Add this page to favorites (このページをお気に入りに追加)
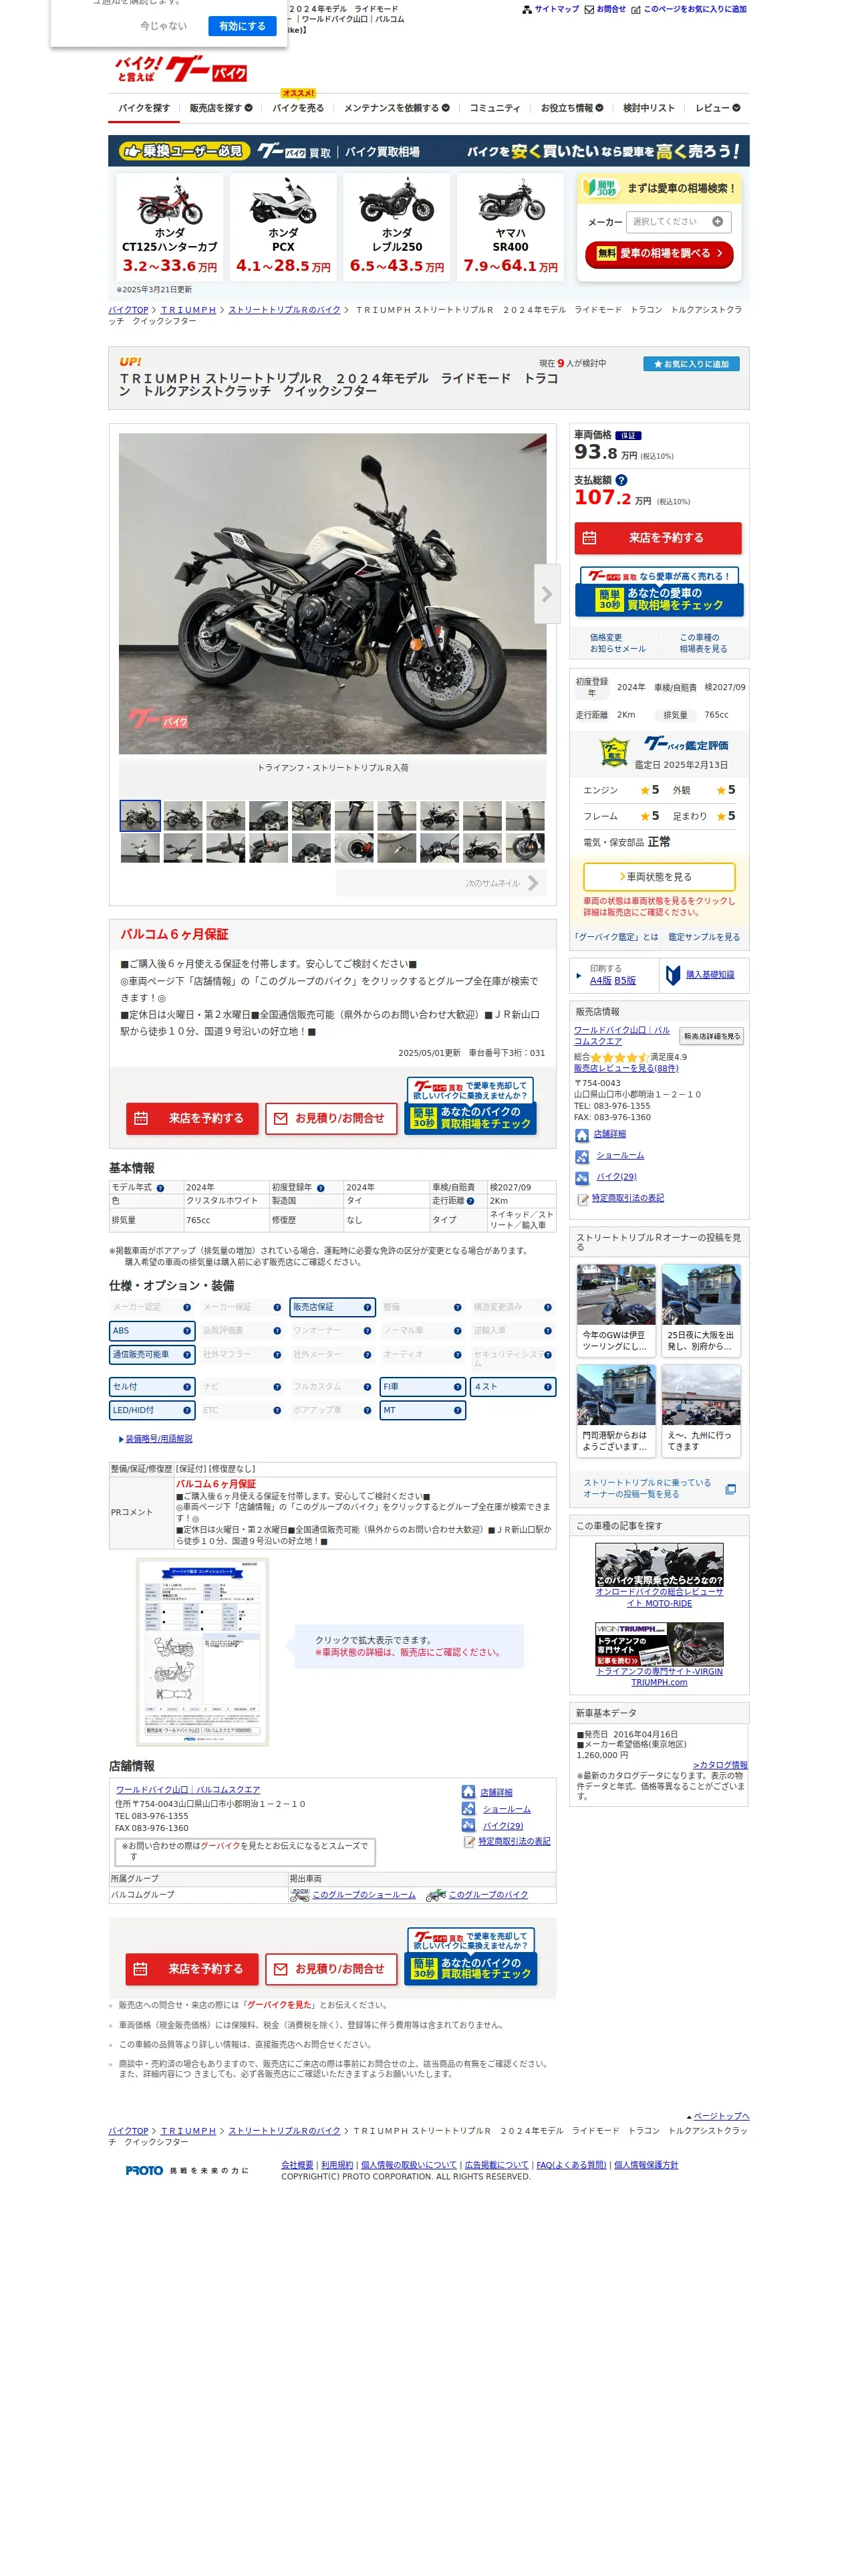The image size is (858, 2576). pos(688,9)
